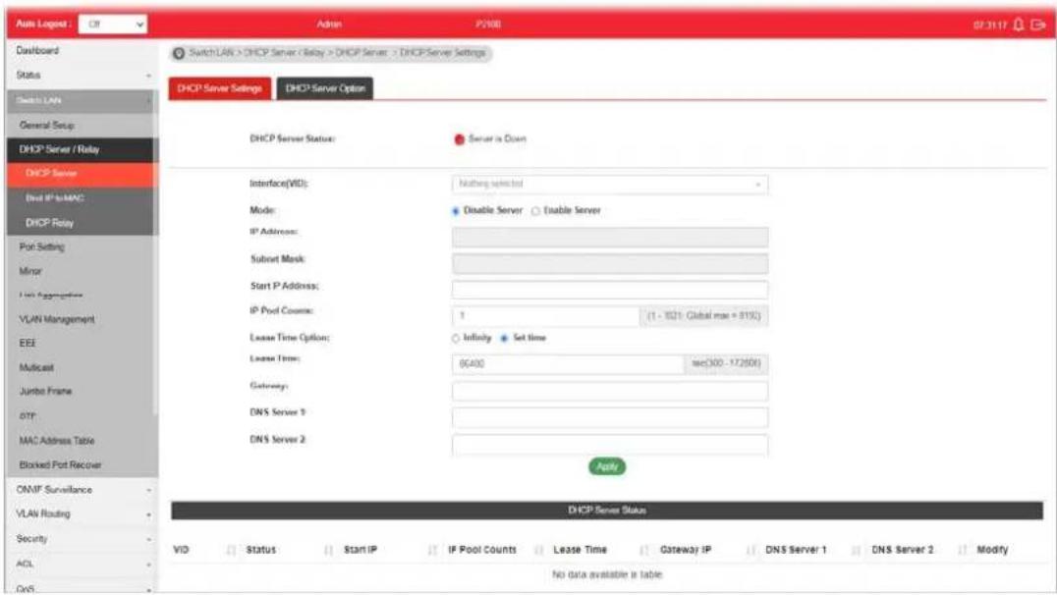Click the Modify column header
This screenshot has width=1057, height=595.
(992, 550)
